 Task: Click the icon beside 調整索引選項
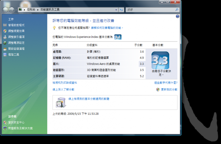(x=5, y=37)
